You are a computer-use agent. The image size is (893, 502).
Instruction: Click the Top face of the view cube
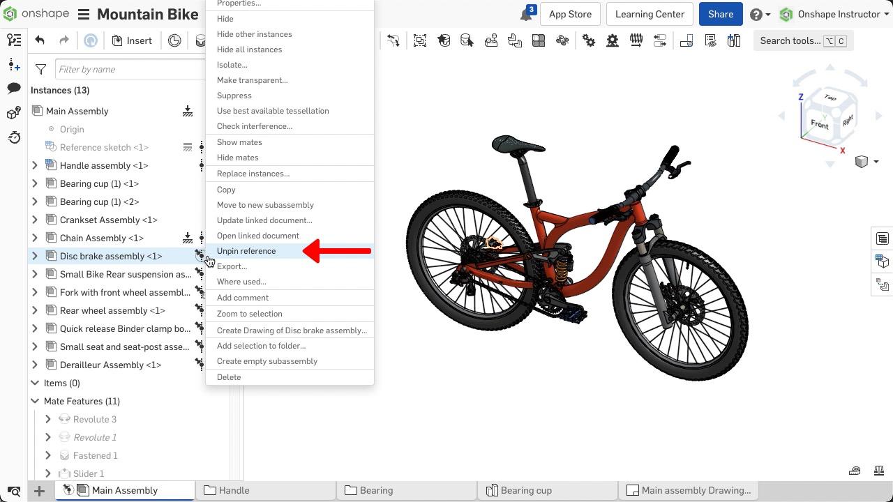pyautogui.click(x=830, y=98)
